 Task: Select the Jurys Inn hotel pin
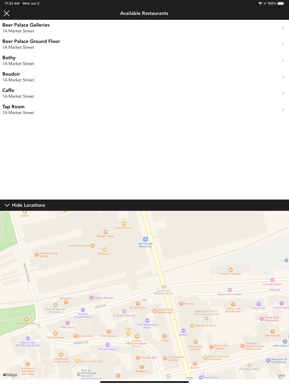coord(259,304)
